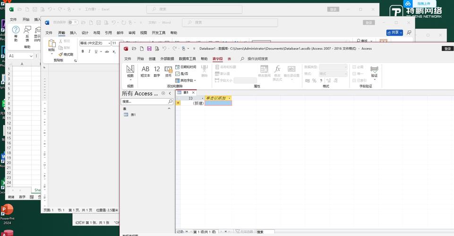Open Word clipboard pane dialog launcher

[75, 60]
